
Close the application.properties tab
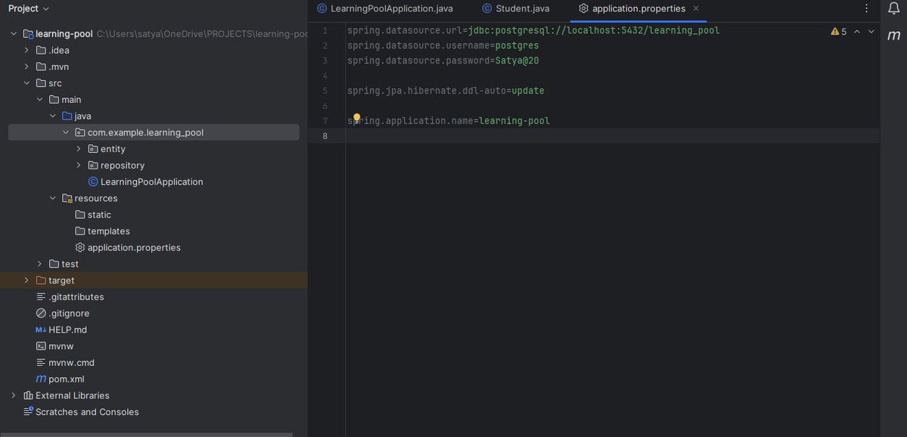[696, 8]
